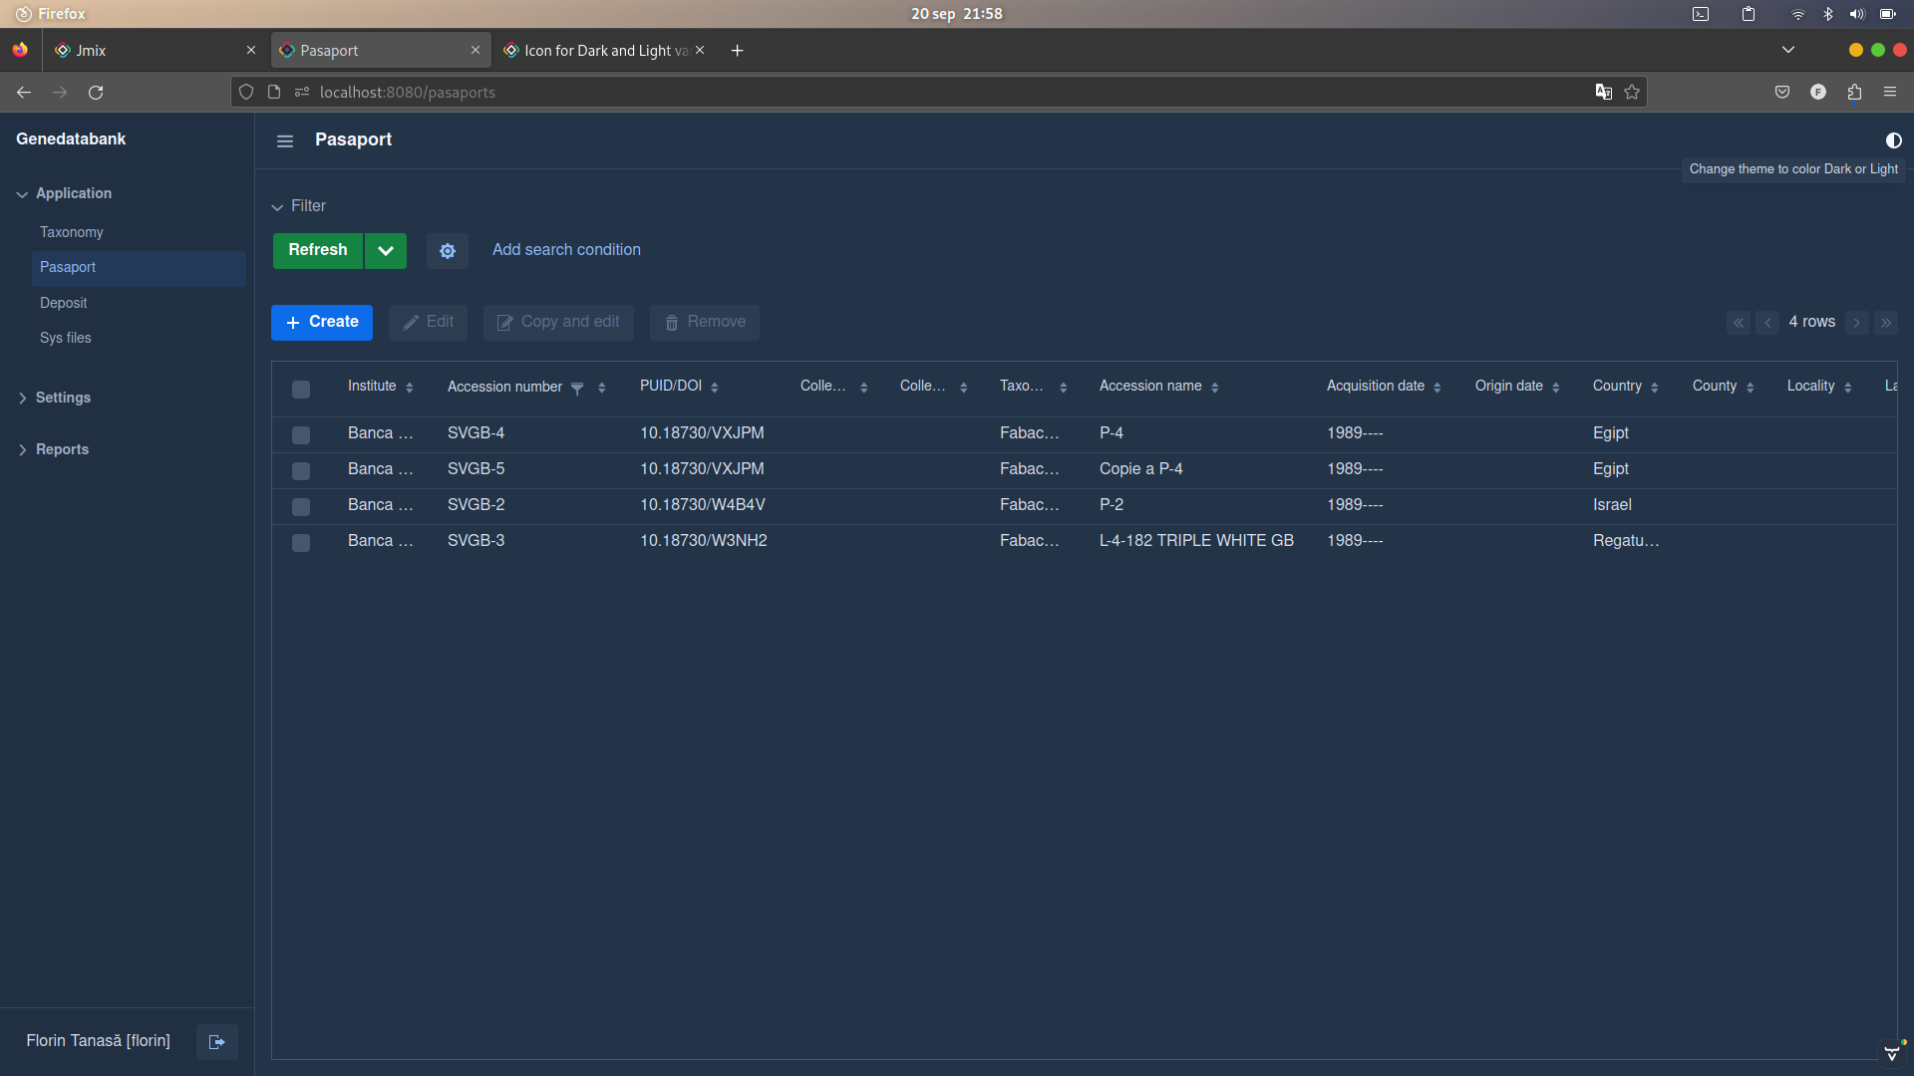Go to previous page of rows
This screenshot has height=1076, width=1914.
pyautogui.click(x=1767, y=323)
